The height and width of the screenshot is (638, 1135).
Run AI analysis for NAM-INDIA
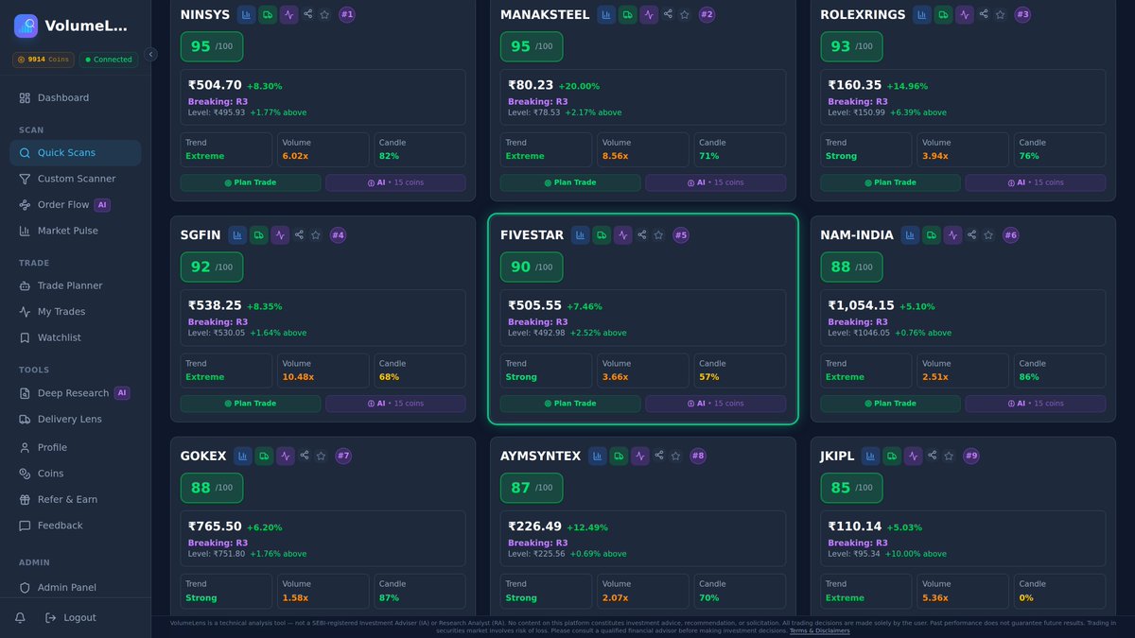pyautogui.click(x=1036, y=404)
